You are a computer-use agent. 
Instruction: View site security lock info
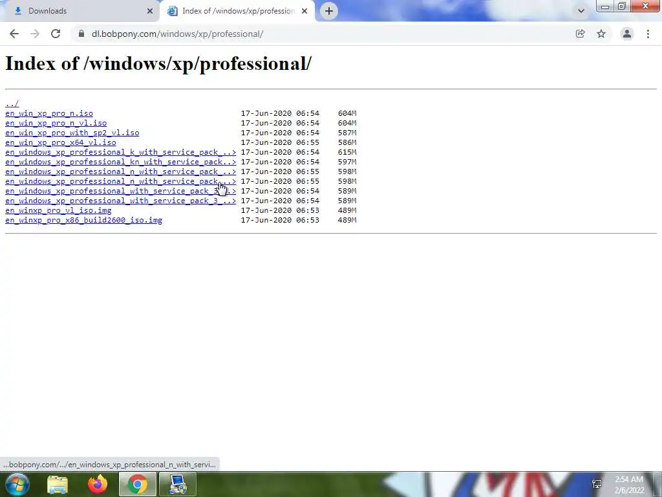coord(81,34)
